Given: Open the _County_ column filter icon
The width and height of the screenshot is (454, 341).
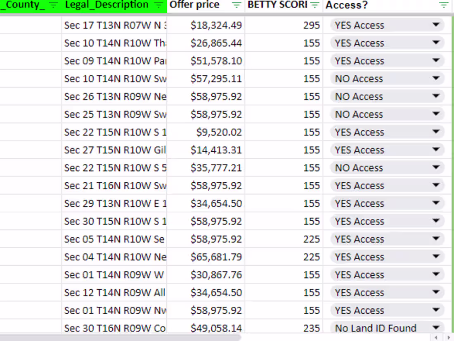Looking at the screenshot, I should (x=53, y=5).
